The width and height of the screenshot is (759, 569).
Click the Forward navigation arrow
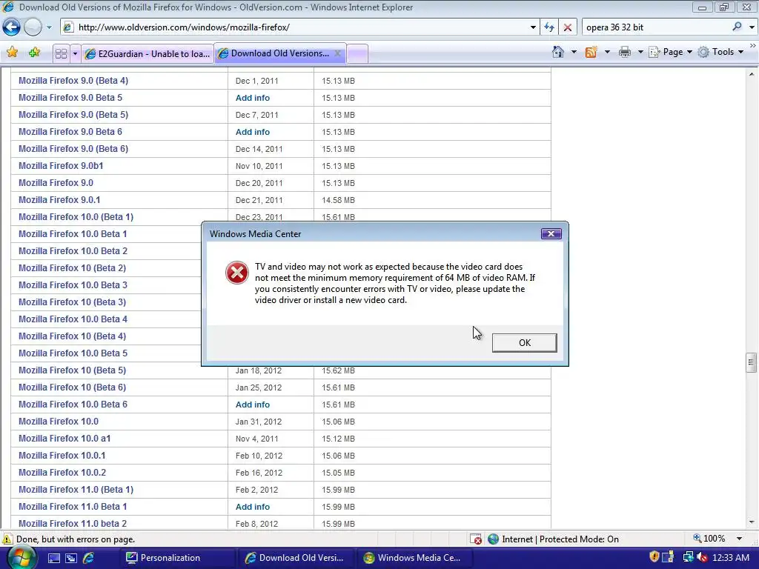click(x=33, y=27)
